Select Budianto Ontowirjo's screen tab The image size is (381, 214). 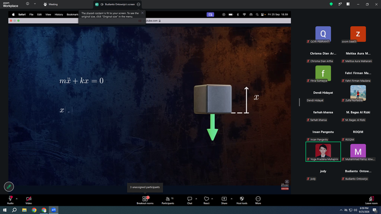click(x=118, y=4)
